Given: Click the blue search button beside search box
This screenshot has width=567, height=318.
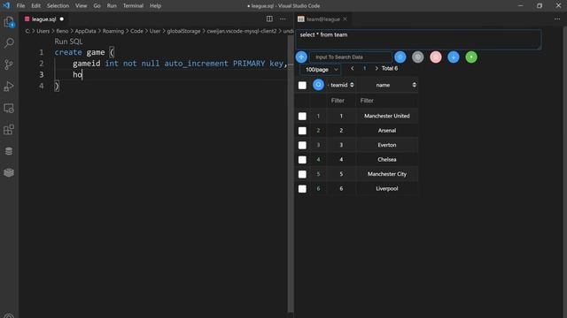Looking at the screenshot, I should point(400,57).
